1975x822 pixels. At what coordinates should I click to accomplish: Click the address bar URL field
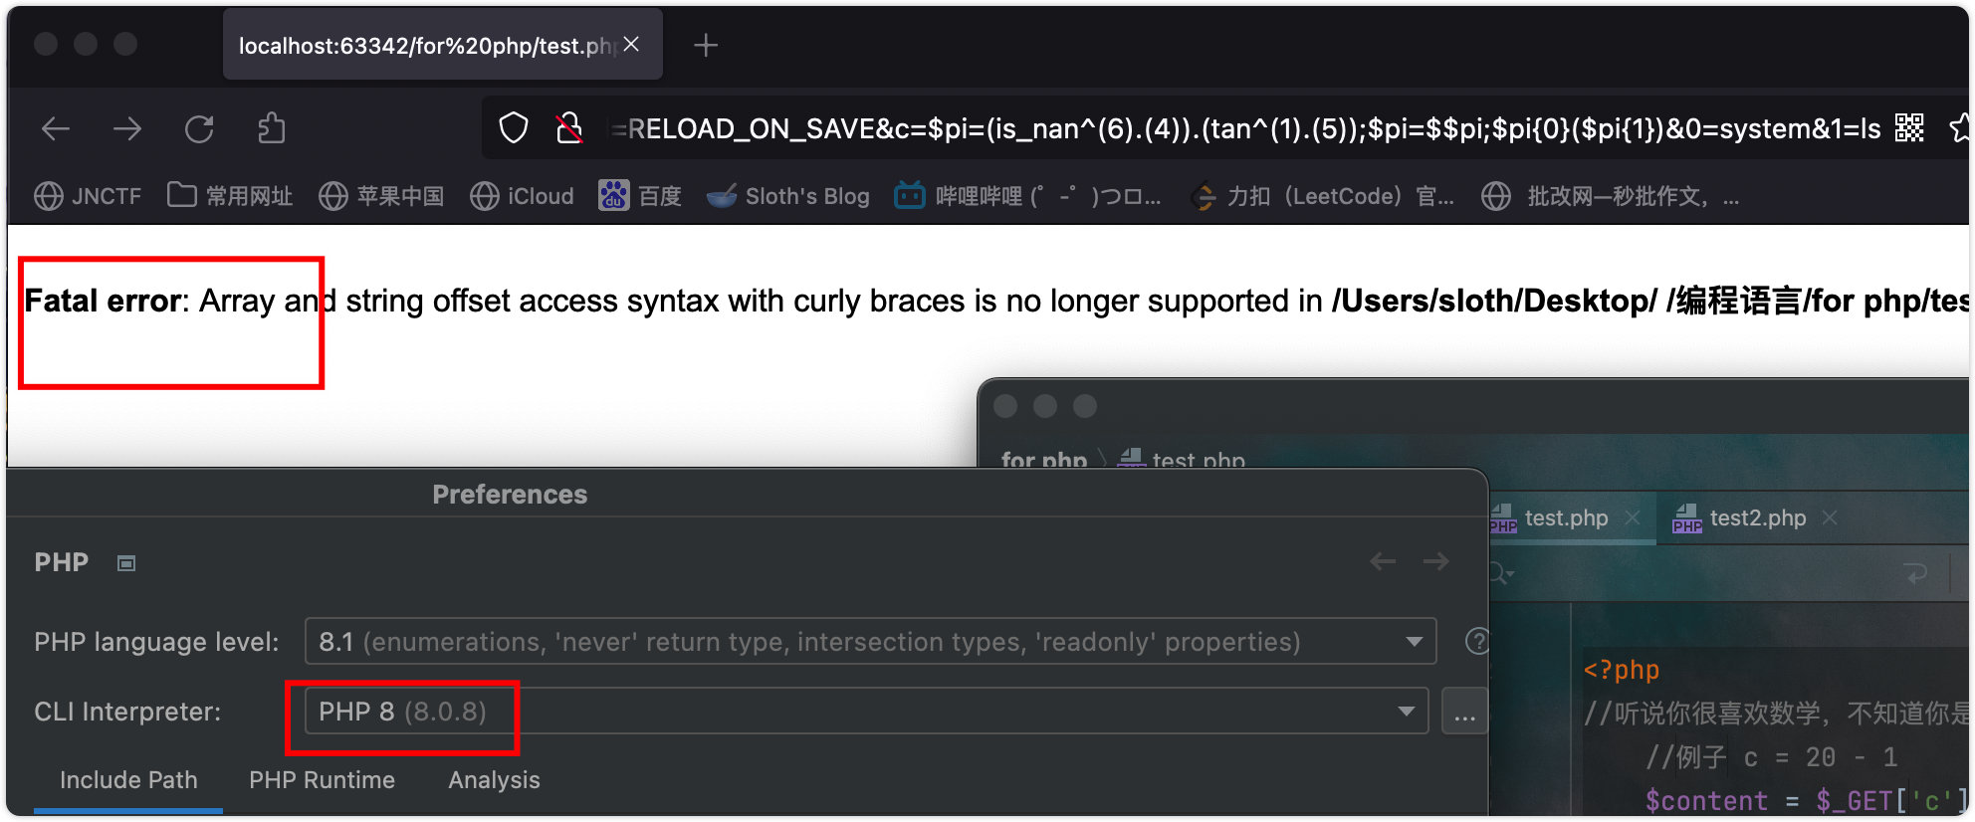(1195, 129)
